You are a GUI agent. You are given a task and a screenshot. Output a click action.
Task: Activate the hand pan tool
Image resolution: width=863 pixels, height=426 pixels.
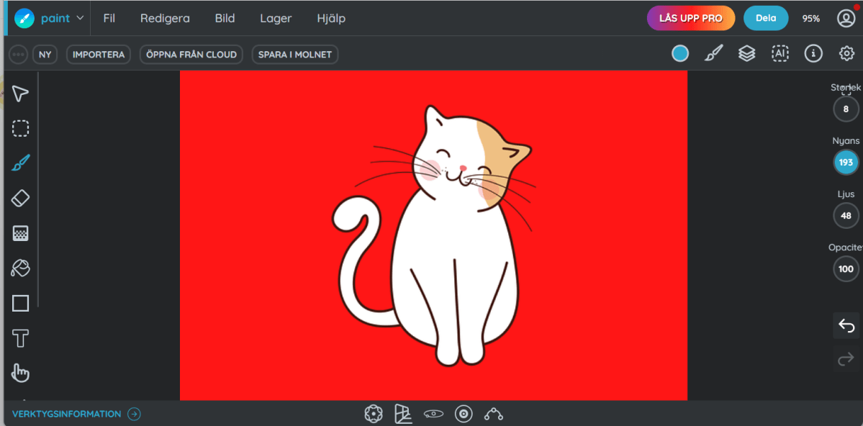(20, 373)
